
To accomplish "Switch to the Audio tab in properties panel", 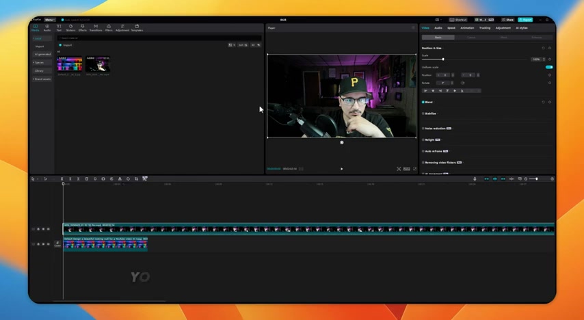I will (x=438, y=28).
